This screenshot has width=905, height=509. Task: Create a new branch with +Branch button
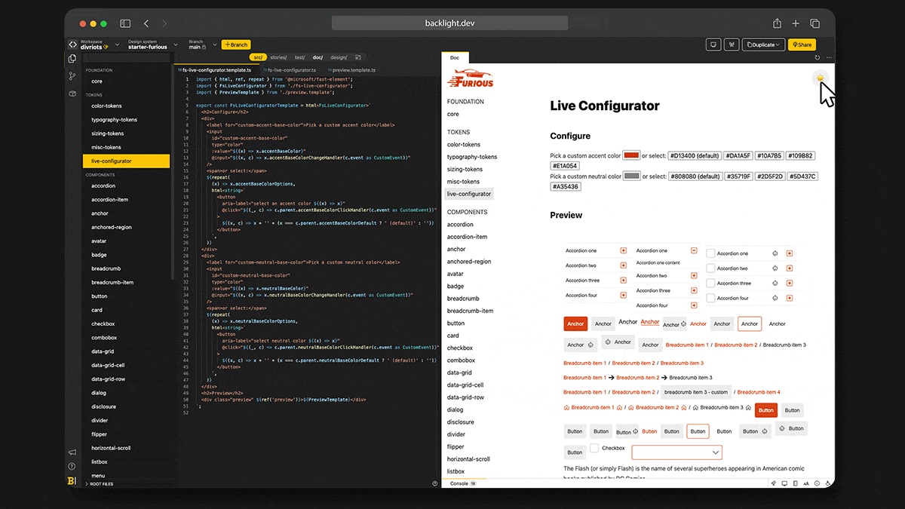click(235, 45)
